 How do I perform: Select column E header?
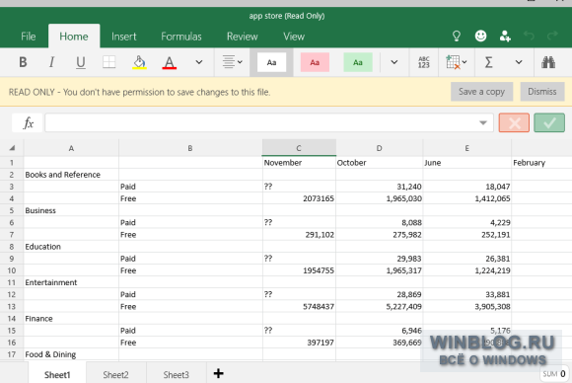[x=466, y=148]
